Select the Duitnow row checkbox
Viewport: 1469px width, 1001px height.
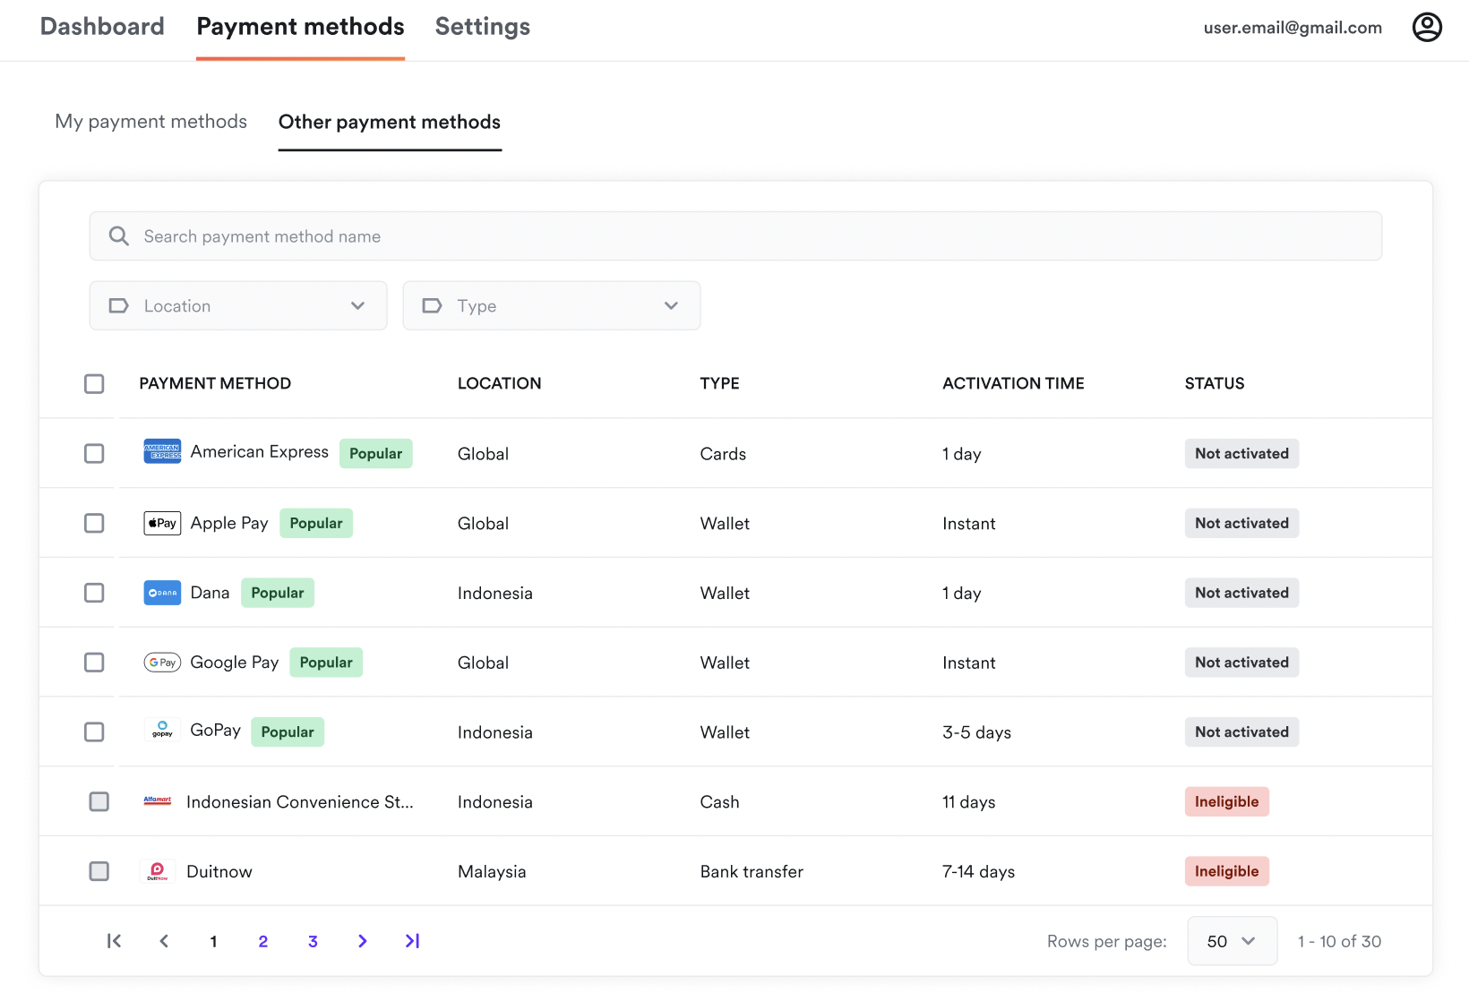pos(99,870)
